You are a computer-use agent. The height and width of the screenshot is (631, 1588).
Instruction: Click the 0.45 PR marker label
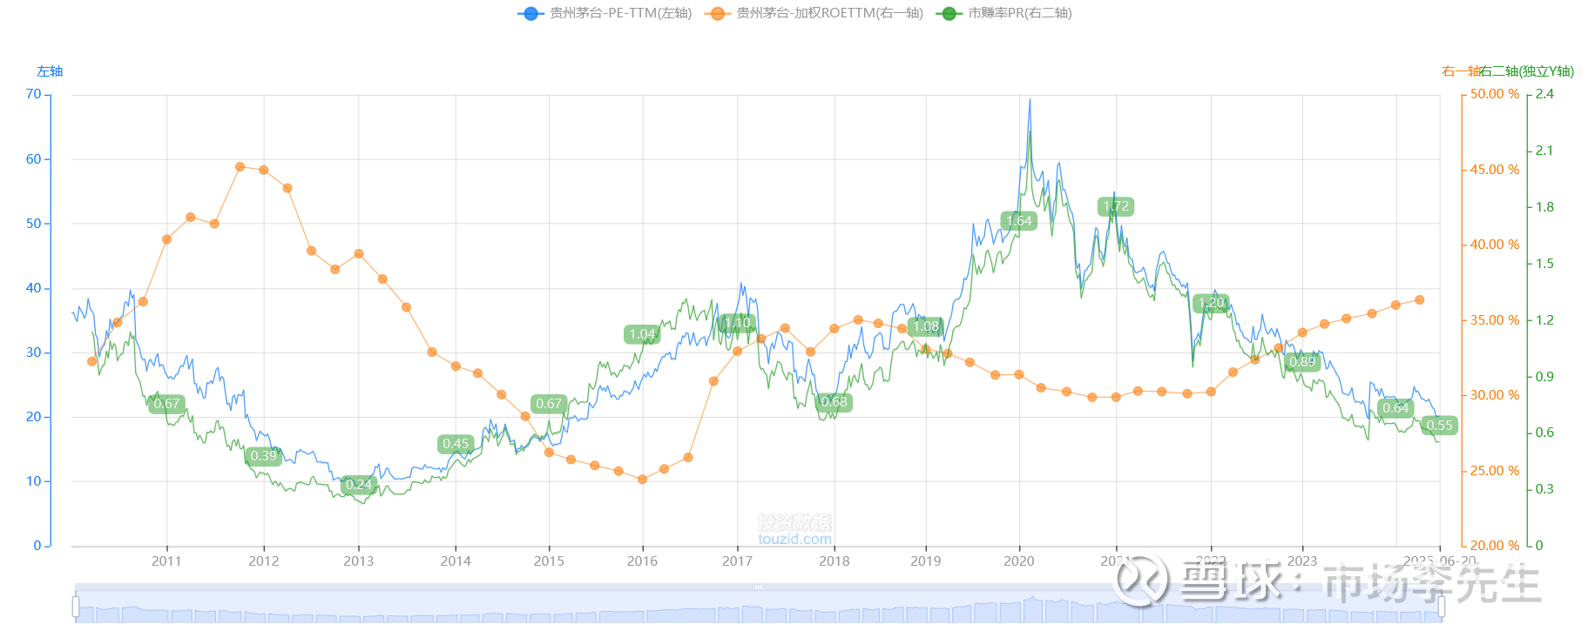pyautogui.click(x=456, y=443)
